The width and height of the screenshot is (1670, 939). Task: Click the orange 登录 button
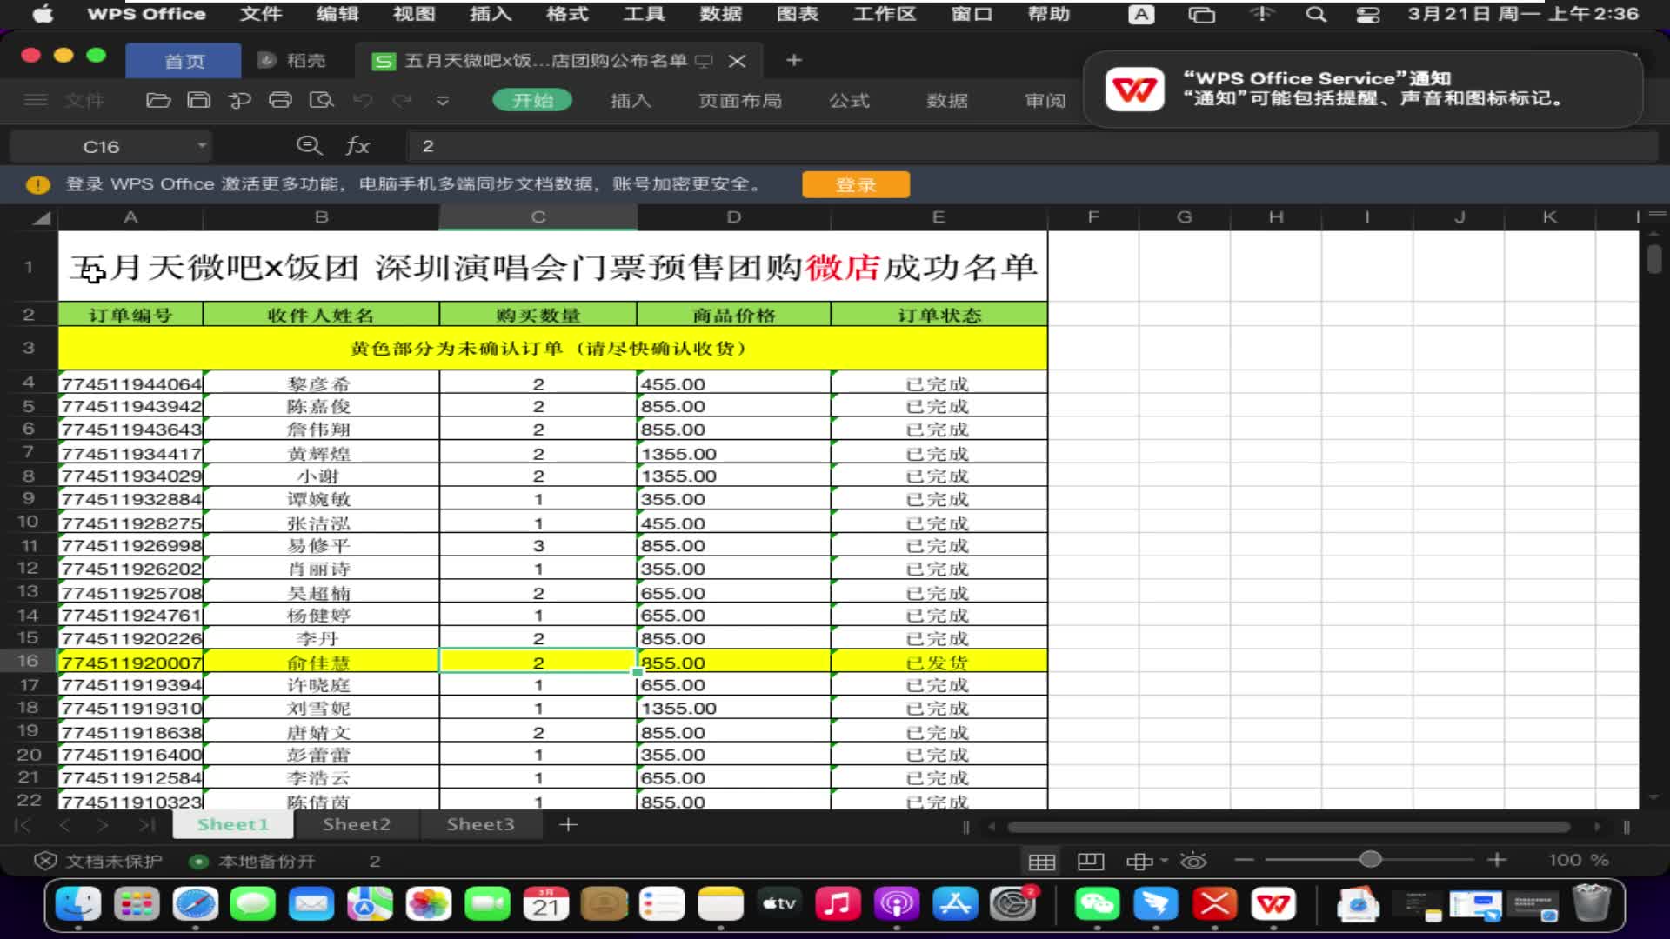tap(856, 184)
